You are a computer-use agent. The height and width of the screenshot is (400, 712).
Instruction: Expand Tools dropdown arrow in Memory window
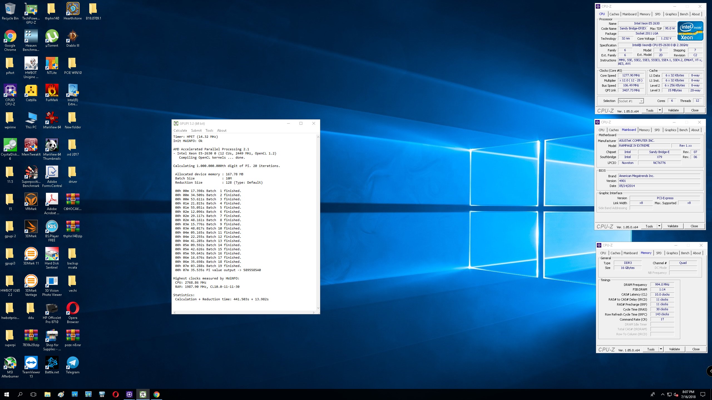pos(661,349)
